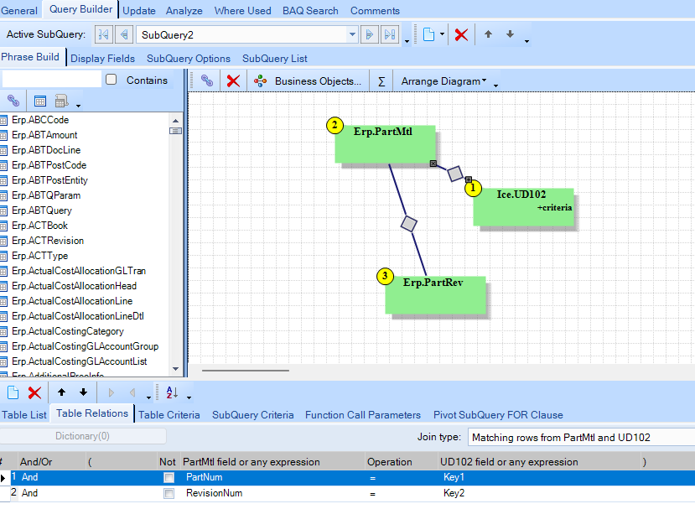
Task: Click red X in diagram toolbar
Action: 233,81
